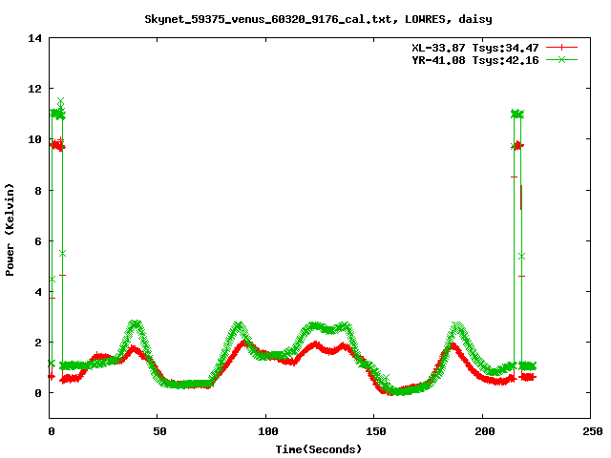Click the x-axis tick label '100'
This screenshot has width=611, height=458.
pyautogui.click(x=267, y=431)
